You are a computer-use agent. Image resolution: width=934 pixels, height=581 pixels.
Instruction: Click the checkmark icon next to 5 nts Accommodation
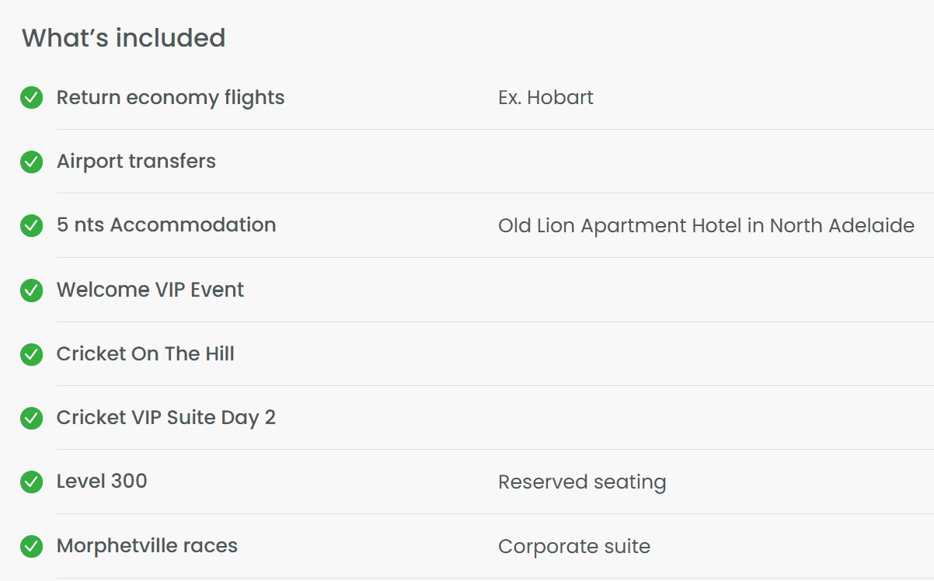[x=31, y=225]
